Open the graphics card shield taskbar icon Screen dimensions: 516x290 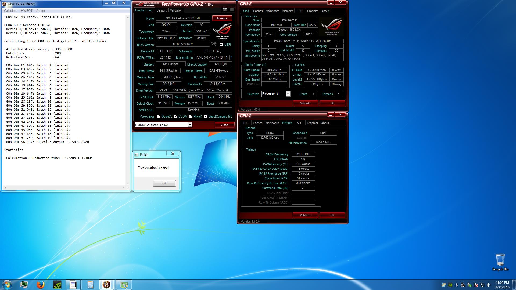tap(124, 285)
